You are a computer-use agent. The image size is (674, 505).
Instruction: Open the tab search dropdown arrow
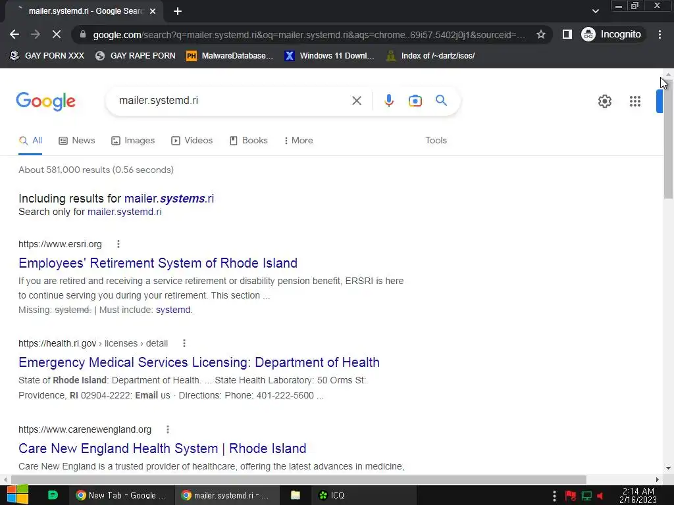tap(595, 11)
